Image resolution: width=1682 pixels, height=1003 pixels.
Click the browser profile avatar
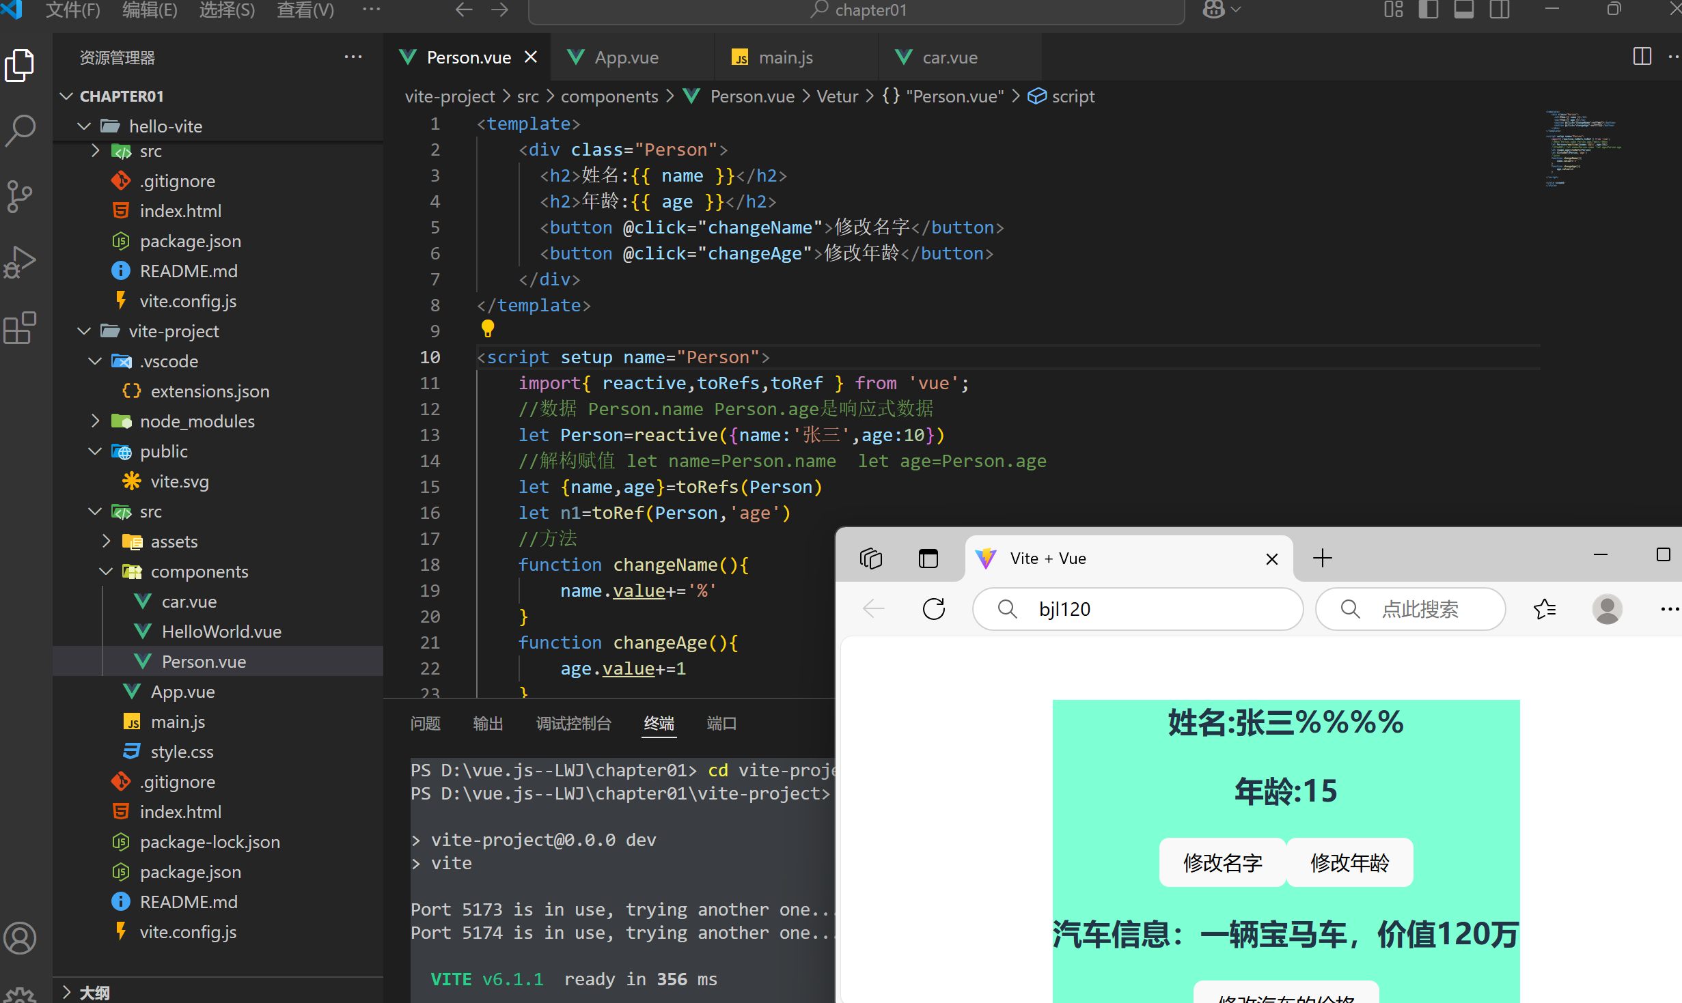[1607, 608]
